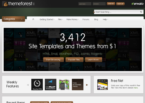This screenshot has height=103, width=145.
Task: Go to the home icon in the navigation bar
Action: (x=33, y=19)
